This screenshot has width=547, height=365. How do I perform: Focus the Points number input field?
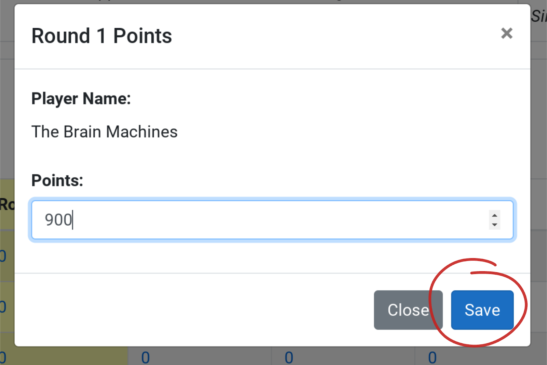point(272,220)
